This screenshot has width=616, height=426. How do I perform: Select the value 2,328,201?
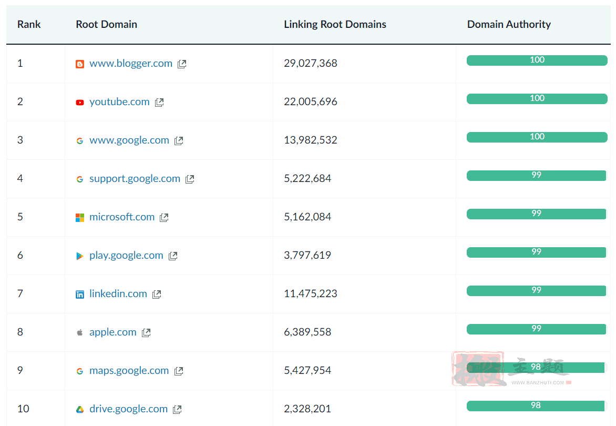coord(307,409)
